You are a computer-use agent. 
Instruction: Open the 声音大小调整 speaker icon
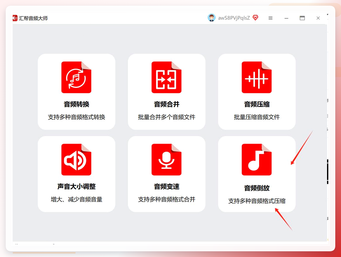click(76, 160)
